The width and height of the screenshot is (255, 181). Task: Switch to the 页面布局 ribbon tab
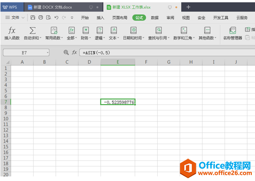(x=120, y=18)
